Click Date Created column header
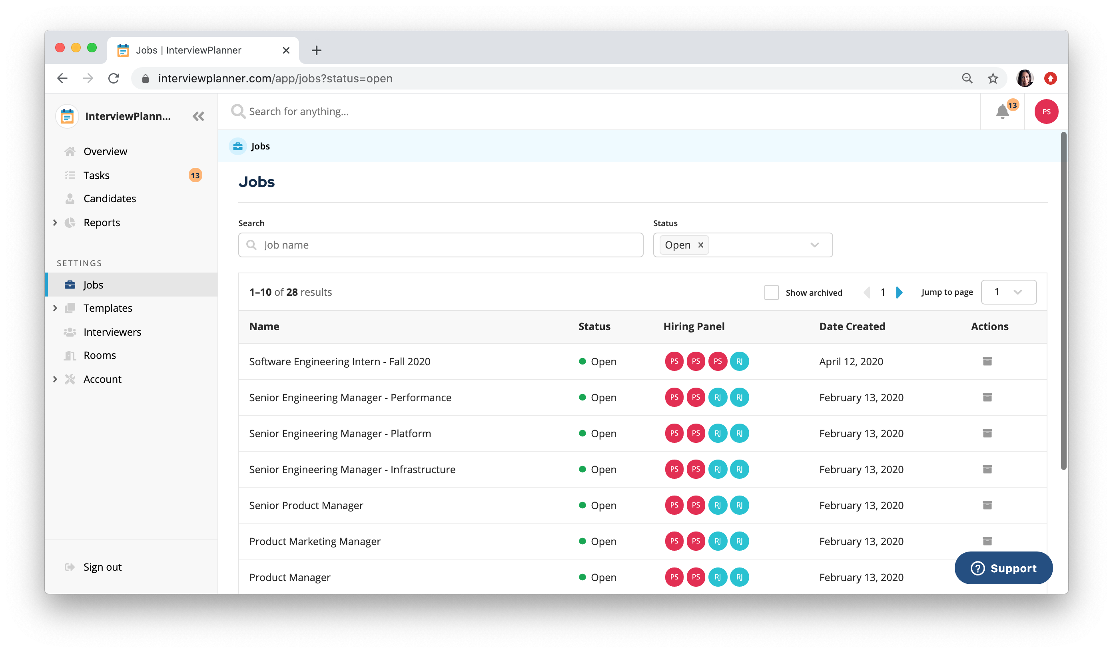This screenshot has width=1113, height=653. click(852, 326)
